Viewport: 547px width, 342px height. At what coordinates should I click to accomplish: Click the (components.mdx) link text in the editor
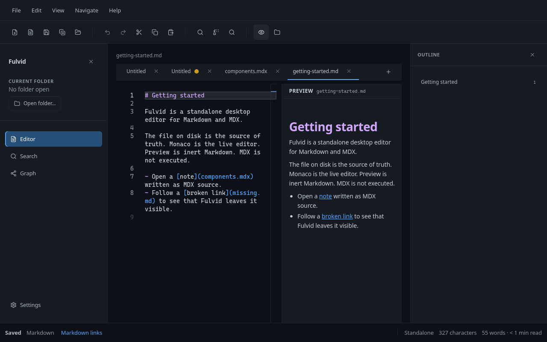[x=226, y=177]
